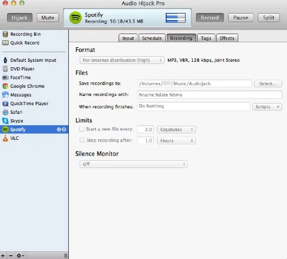287x259 pixels.
Task: Click the audio level meter display
Action: click(x=175, y=18)
